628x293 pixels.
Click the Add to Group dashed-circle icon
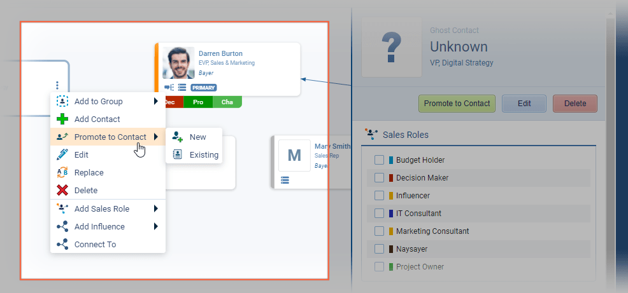coord(62,101)
